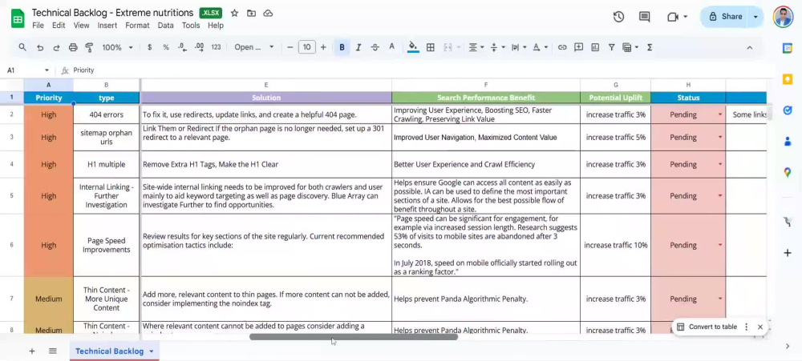The width and height of the screenshot is (802, 361).
Task: Open text wrapping dropdown
Action: 518,47
